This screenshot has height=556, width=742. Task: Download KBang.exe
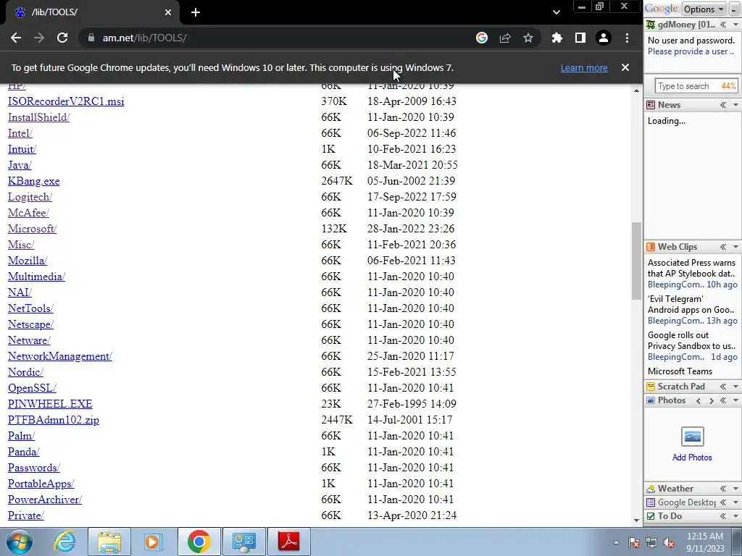pos(33,181)
